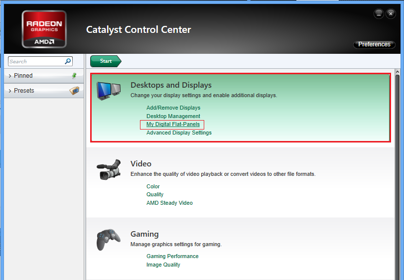The width and height of the screenshot is (404, 280).
Task: Open Add/Remove Displays
Action: 173,108
